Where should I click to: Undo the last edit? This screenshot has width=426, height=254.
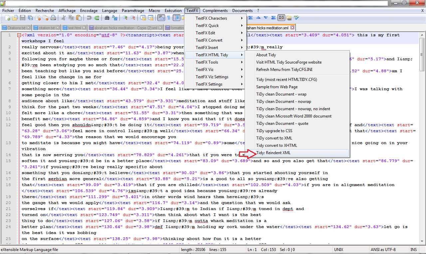89,18
